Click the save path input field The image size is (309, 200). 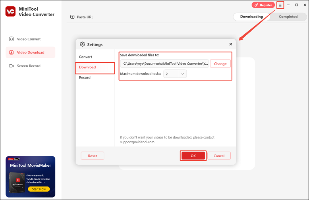click(x=164, y=63)
